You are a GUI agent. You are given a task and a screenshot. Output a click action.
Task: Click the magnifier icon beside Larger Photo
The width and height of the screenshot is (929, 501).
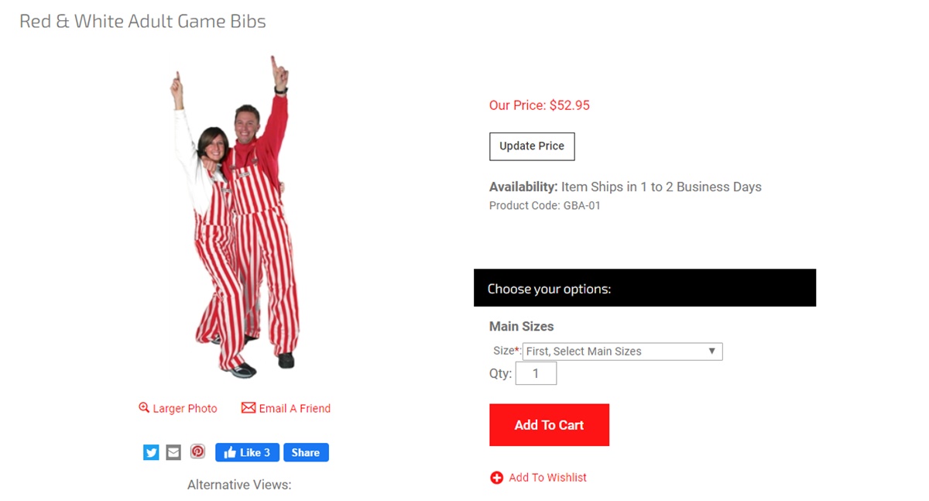tap(144, 407)
